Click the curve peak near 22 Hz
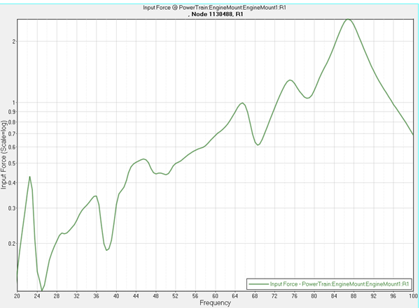Image resolution: width=420 pixels, height=308 pixels. coord(29,177)
